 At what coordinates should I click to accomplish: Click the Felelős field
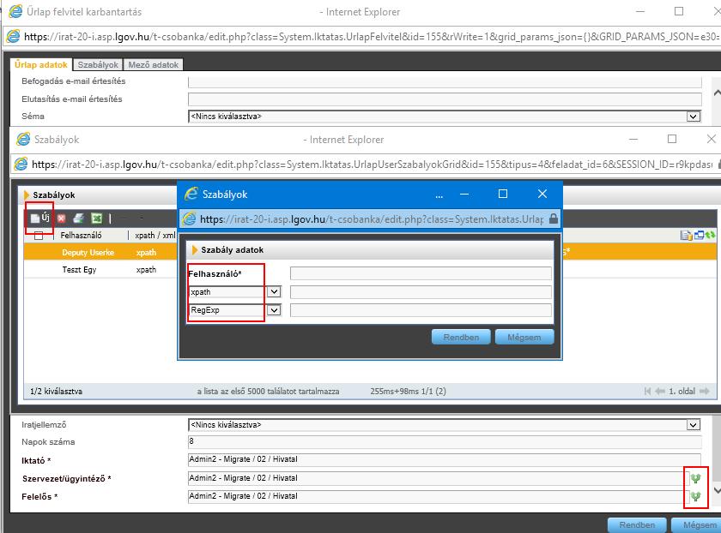pos(437,496)
